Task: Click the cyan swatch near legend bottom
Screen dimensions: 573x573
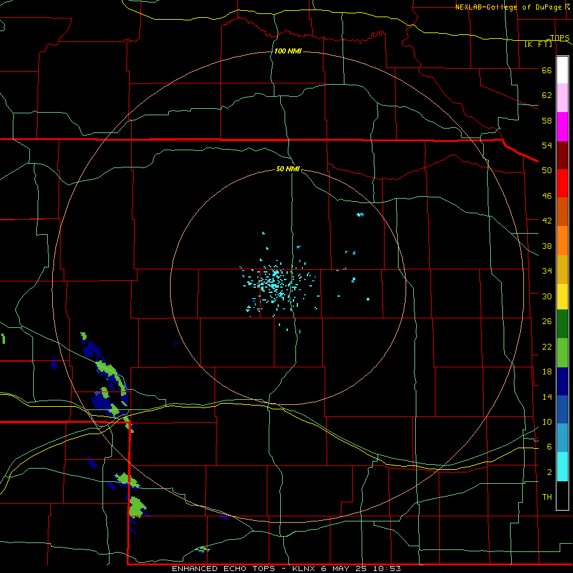Action: coord(562,467)
